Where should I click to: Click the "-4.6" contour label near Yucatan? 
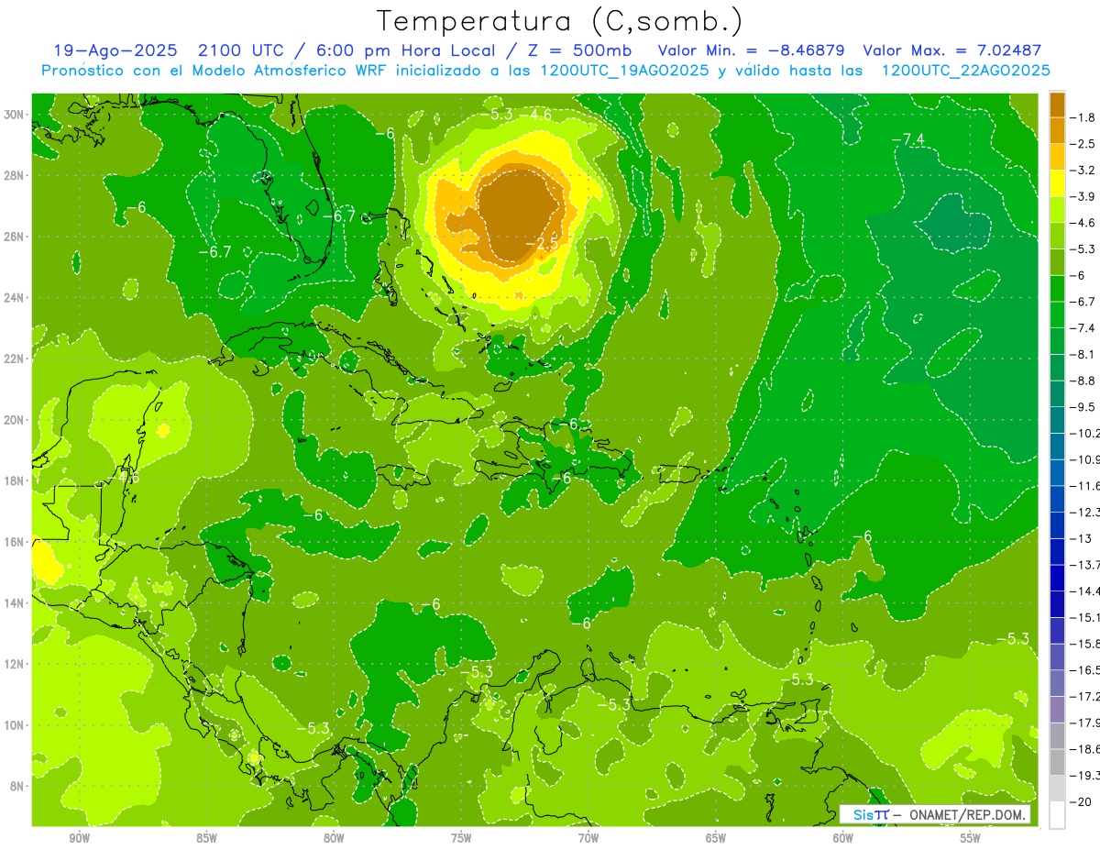[124, 477]
